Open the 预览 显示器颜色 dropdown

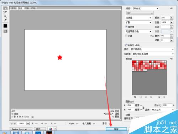tap(152, 49)
